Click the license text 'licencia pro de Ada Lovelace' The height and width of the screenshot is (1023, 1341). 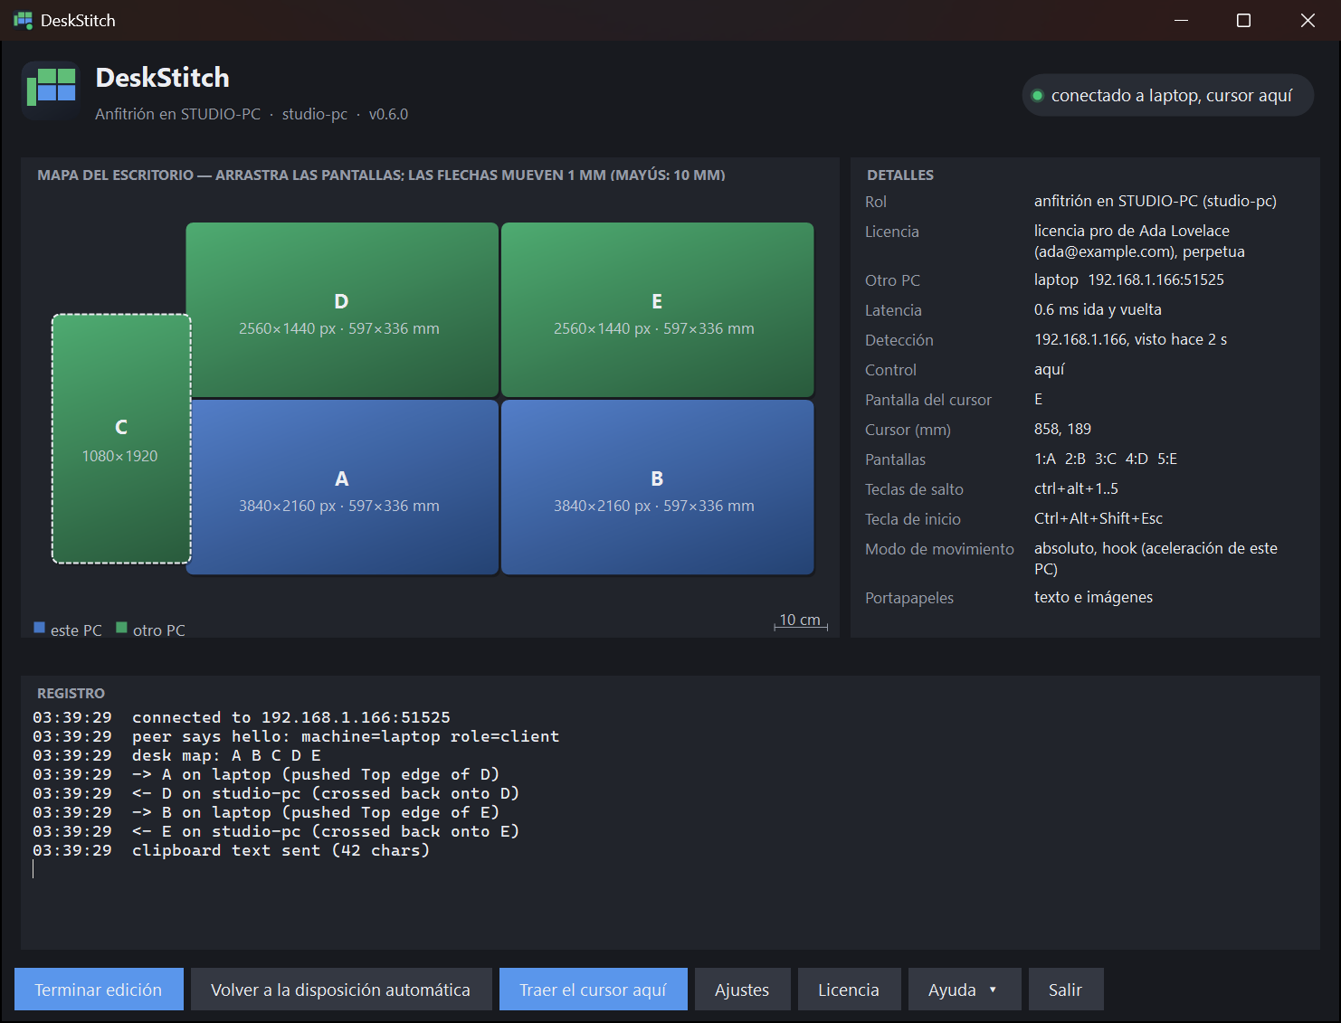[x=1132, y=231]
